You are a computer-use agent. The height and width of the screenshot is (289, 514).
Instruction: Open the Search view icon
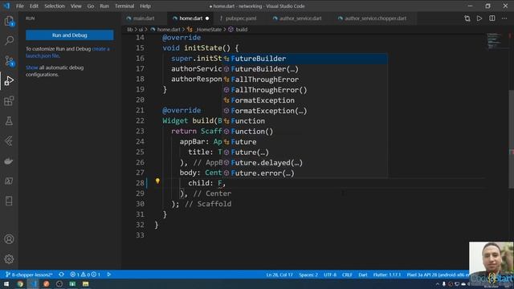click(9, 41)
